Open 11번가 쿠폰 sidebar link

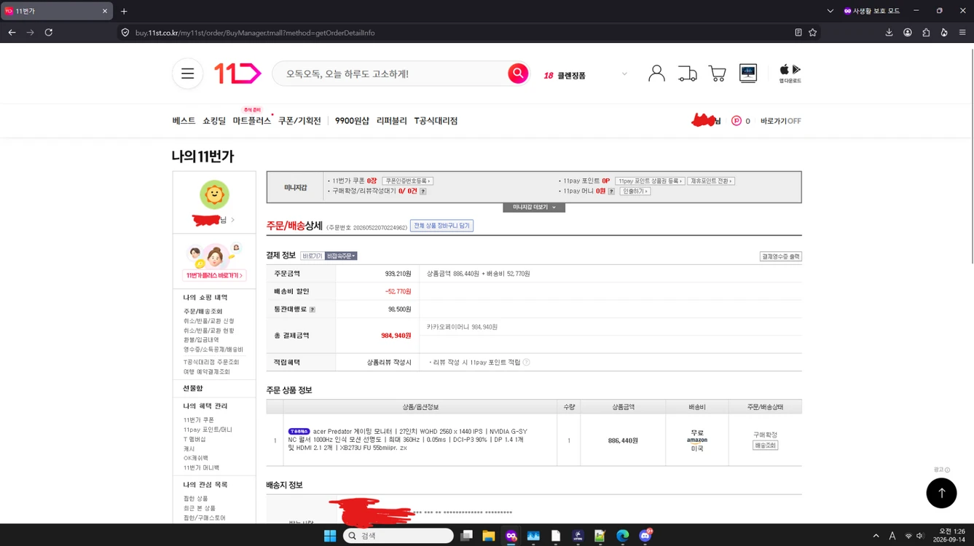(199, 420)
